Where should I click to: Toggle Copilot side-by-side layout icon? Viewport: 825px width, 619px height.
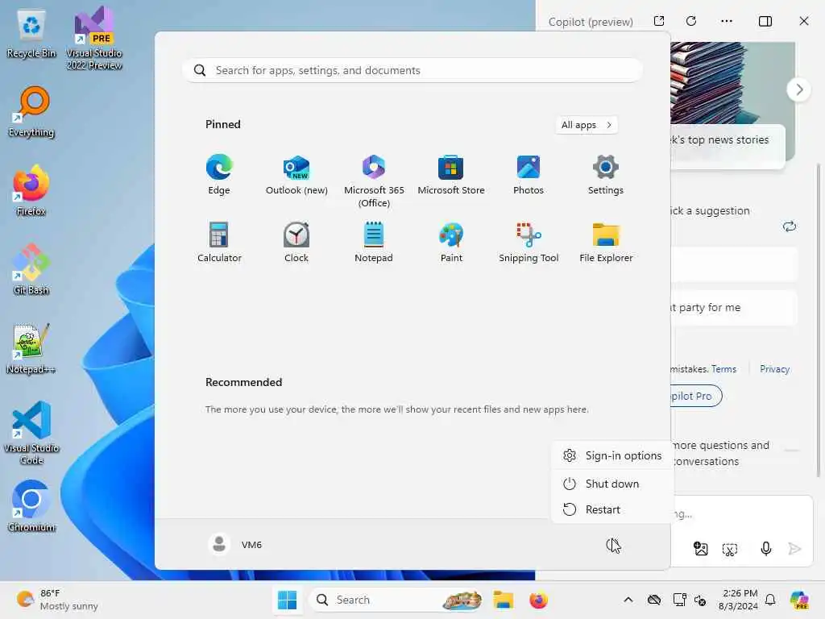[x=765, y=21]
